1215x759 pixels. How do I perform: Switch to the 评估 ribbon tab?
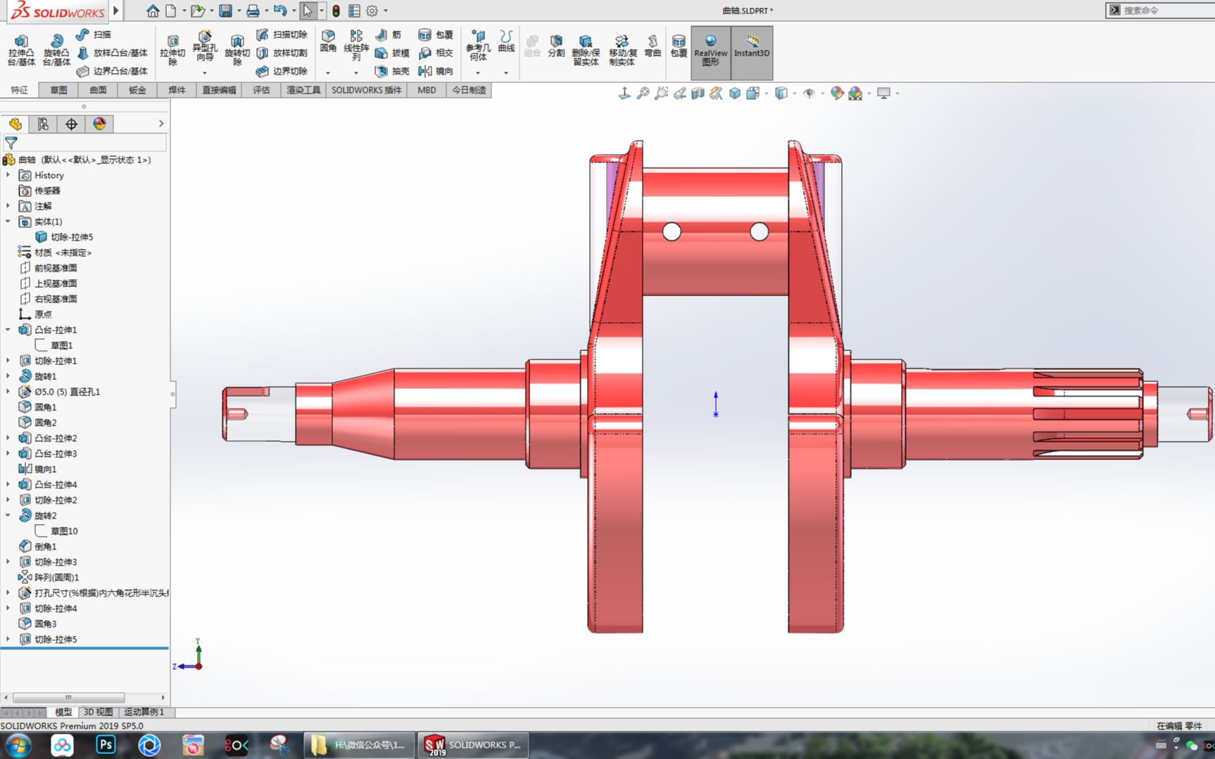tap(261, 89)
